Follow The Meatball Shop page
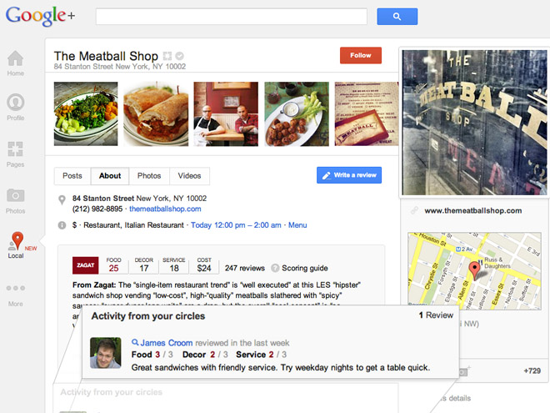The image size is (550, 413). coord(361,56)
